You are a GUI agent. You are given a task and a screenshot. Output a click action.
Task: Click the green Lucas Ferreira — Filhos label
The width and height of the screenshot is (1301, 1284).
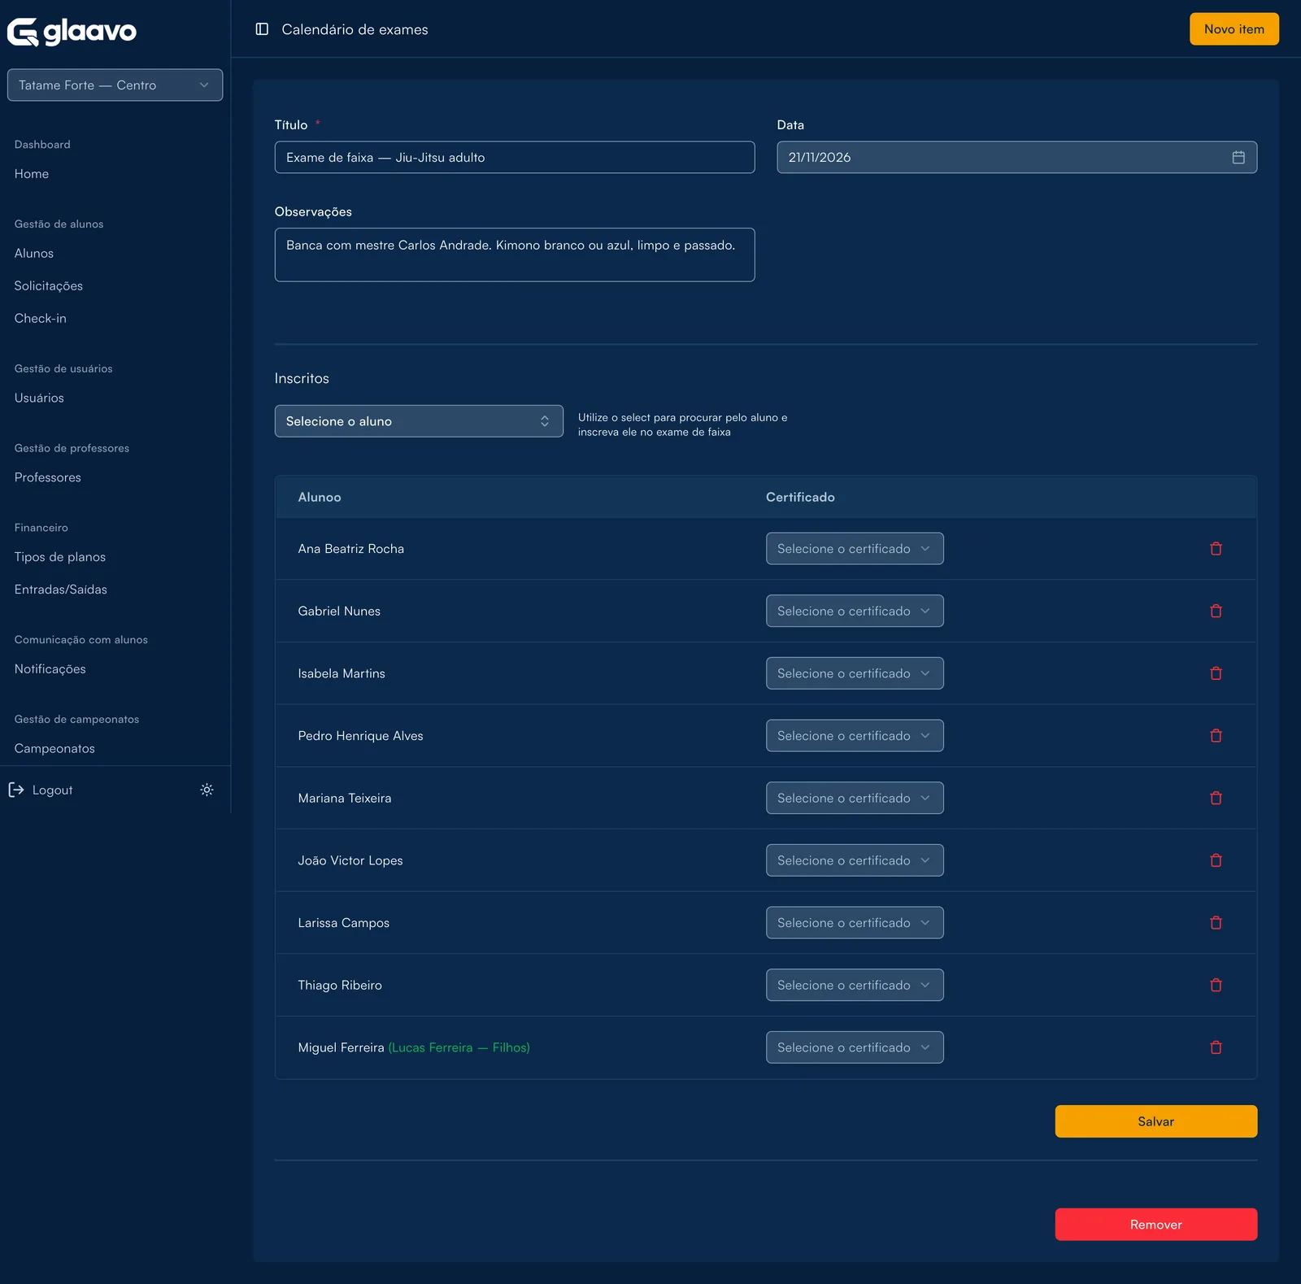coord(459,1047)
